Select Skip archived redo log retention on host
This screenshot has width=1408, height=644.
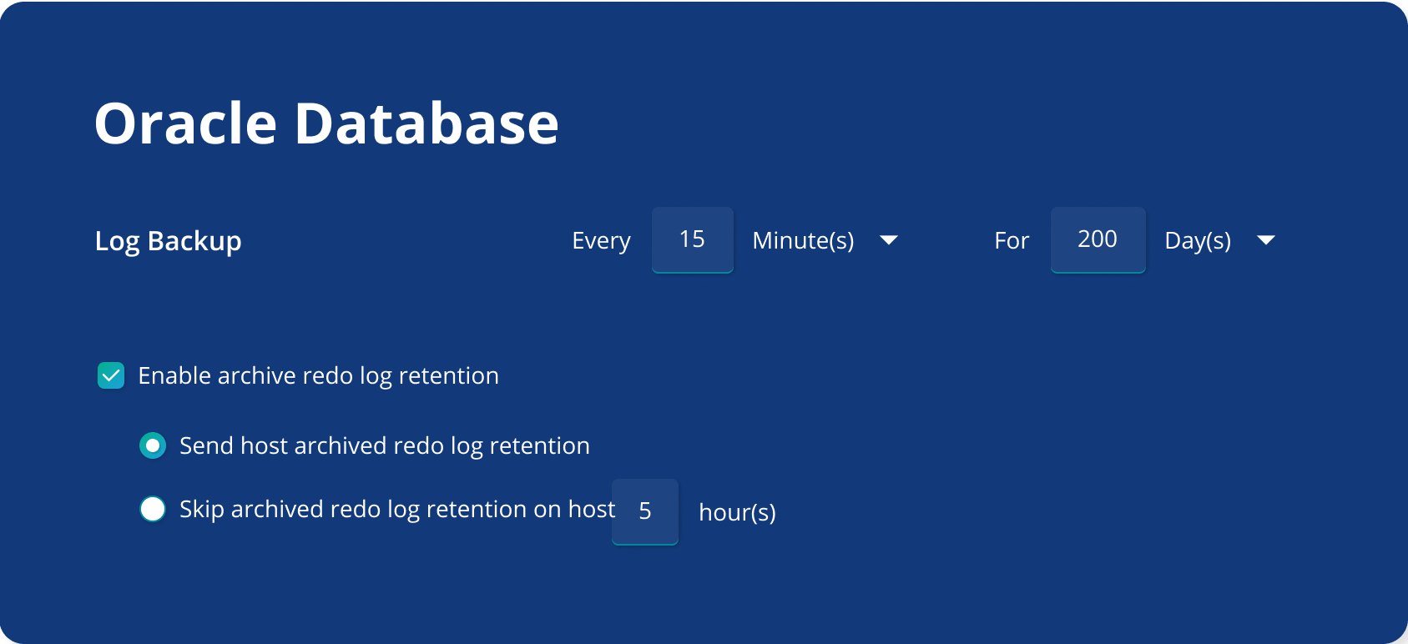pos(153,509)
